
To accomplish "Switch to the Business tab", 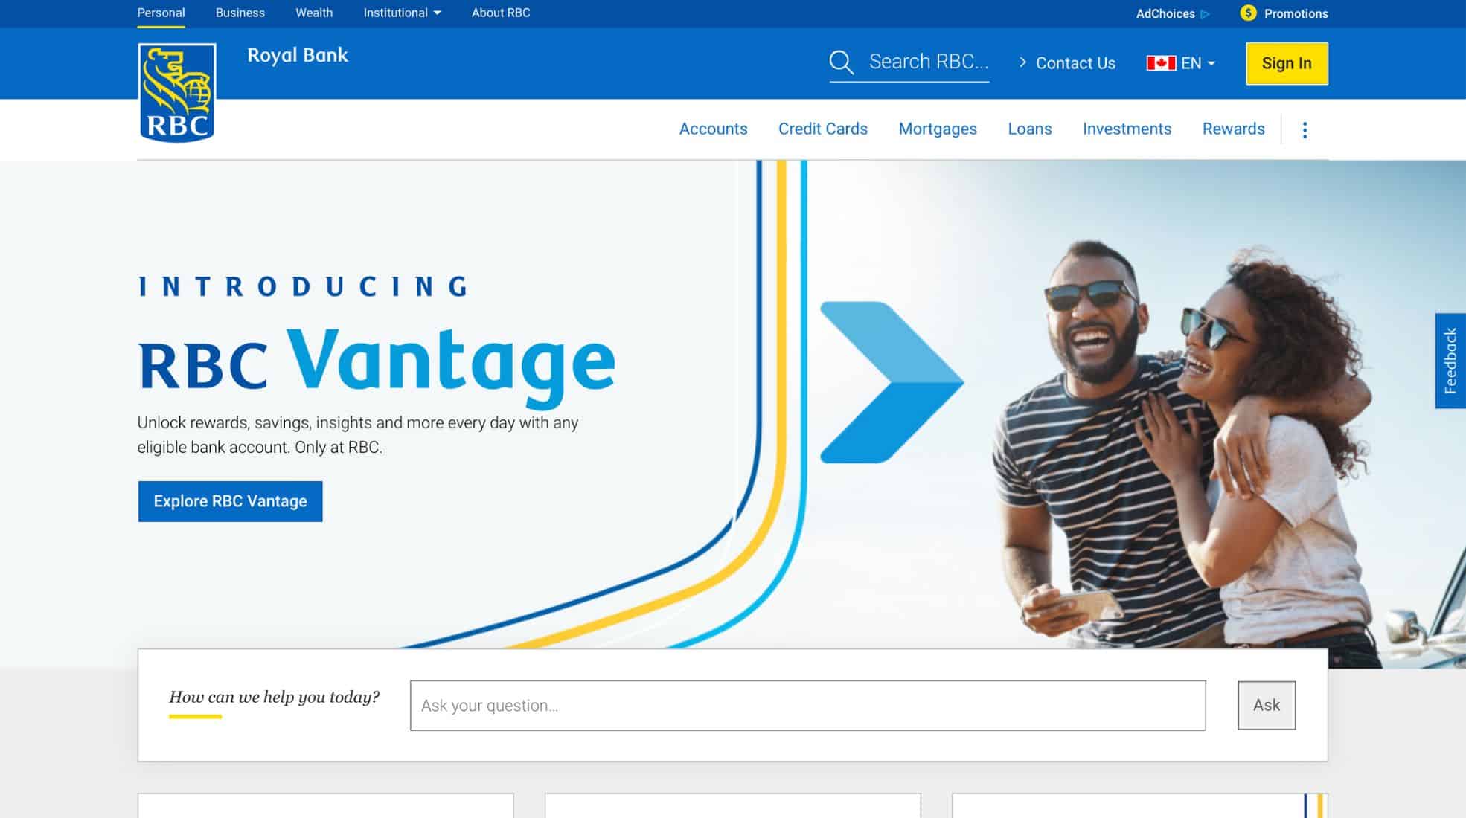I will [x=240, y=12].
